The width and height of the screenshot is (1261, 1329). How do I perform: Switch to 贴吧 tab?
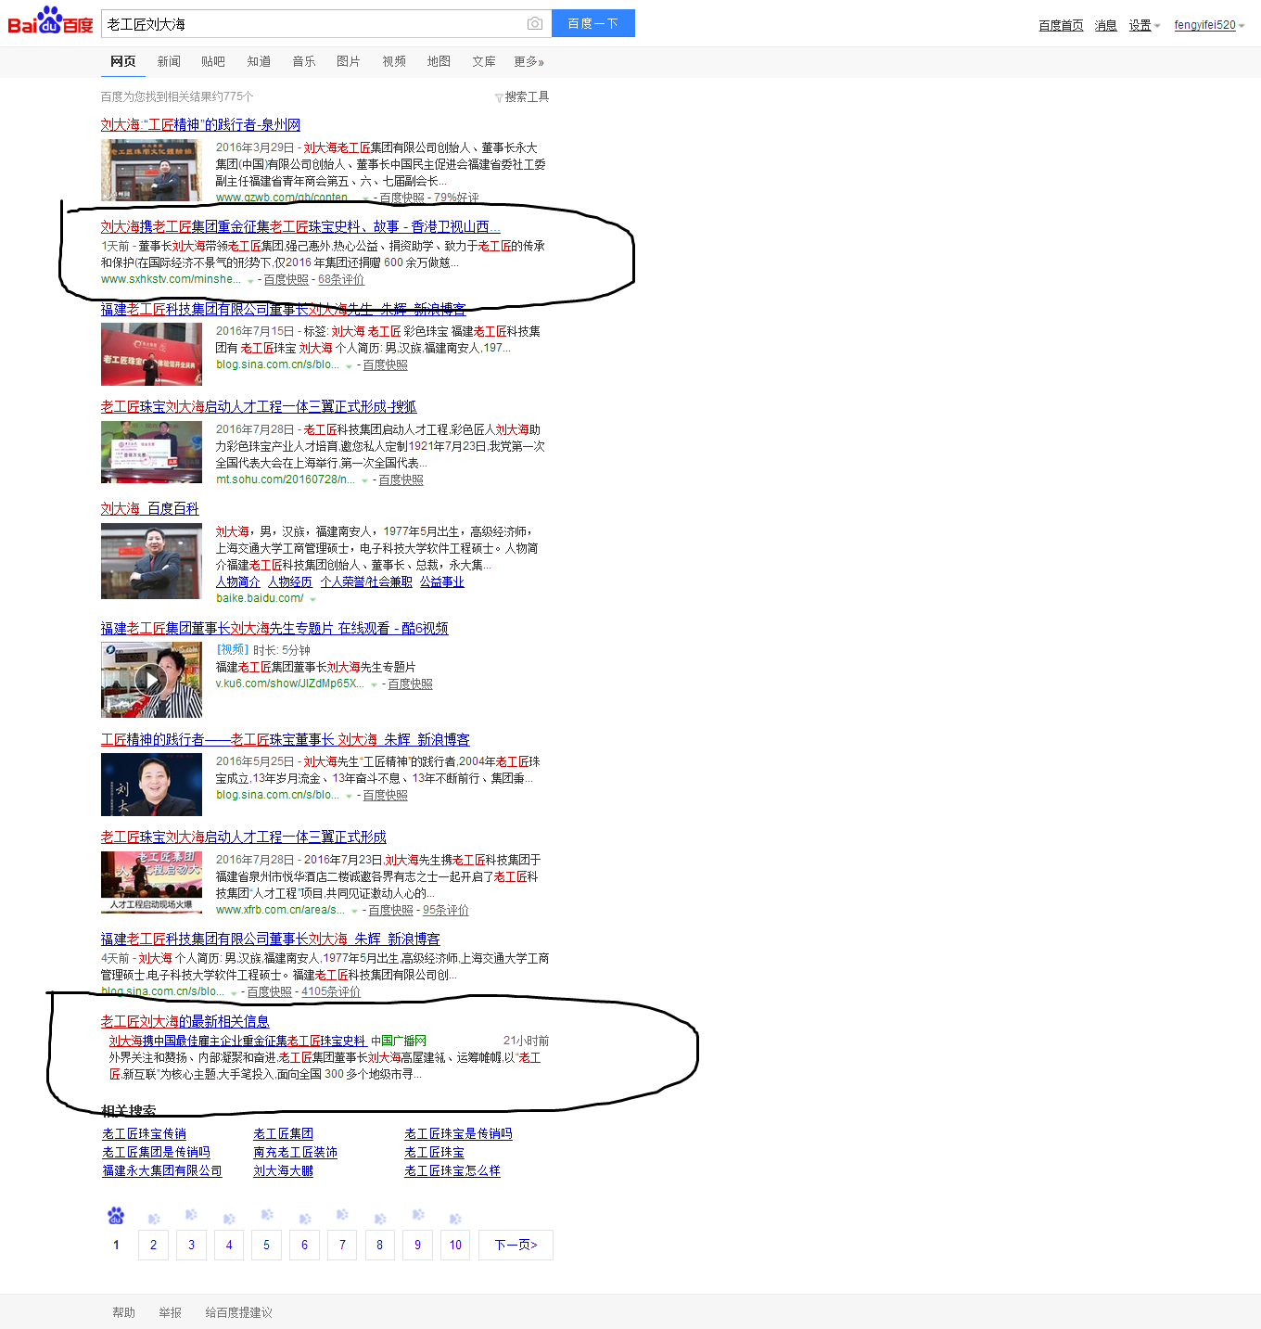pos(213,61)
